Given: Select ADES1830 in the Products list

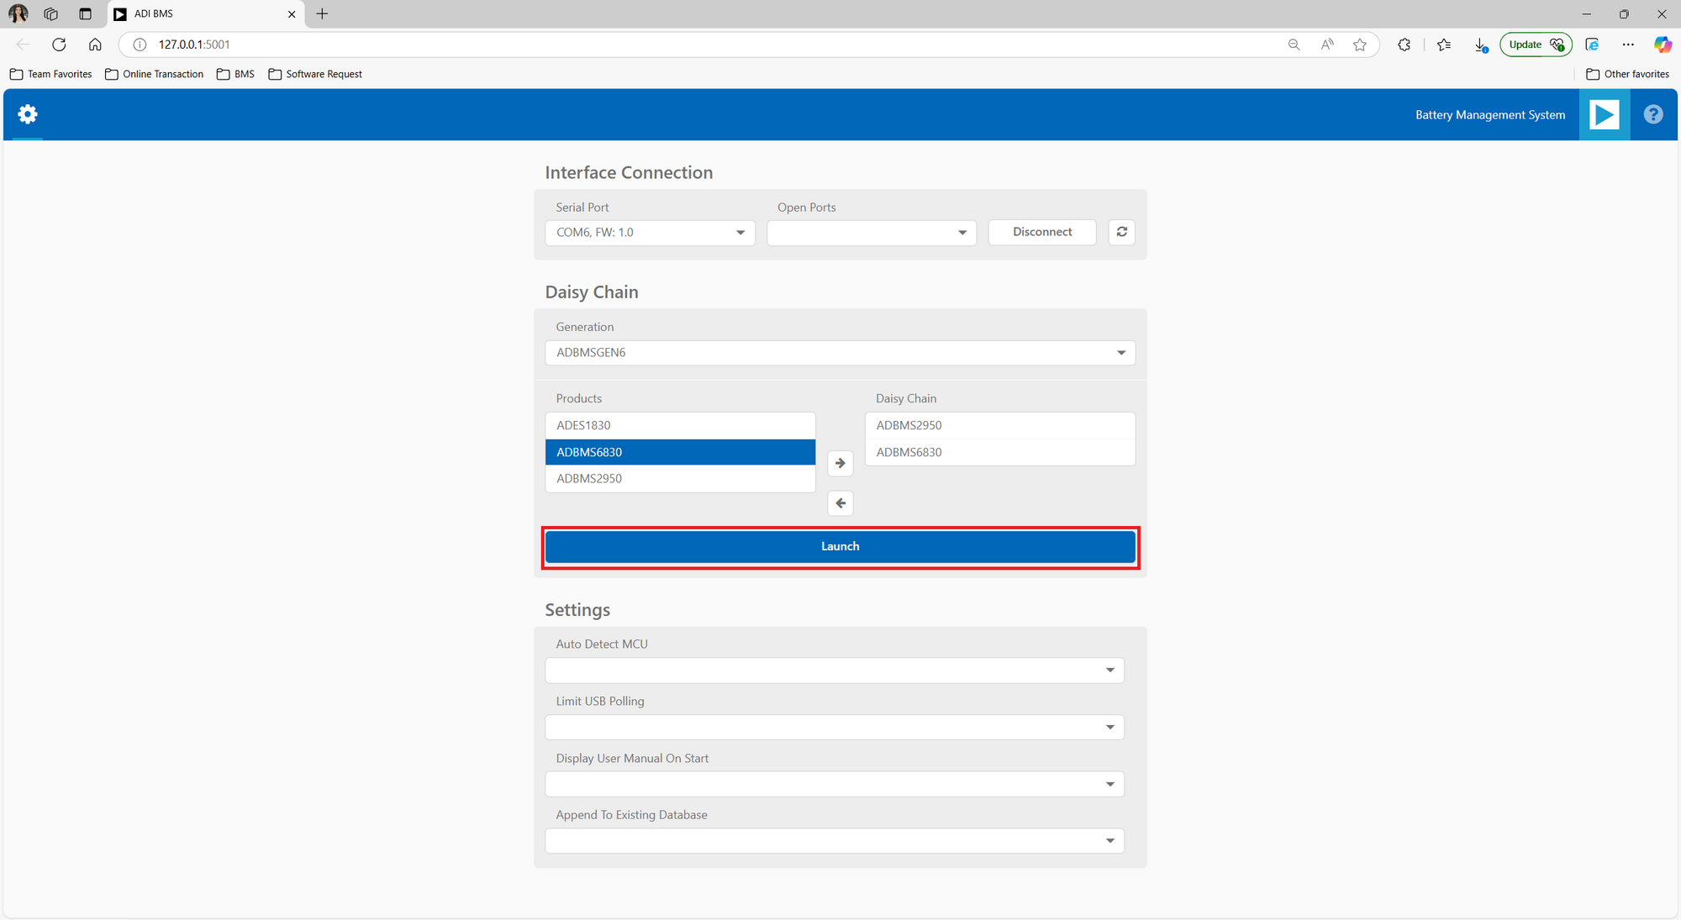Looking at the screenshot, I should pyautogui.click(x=680, y=425).
